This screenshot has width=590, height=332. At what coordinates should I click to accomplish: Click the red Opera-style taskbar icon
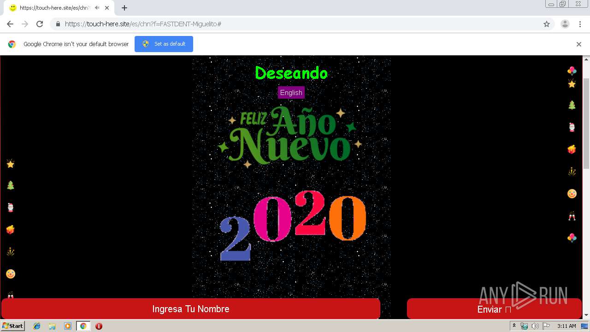click(x=99, y=326)
